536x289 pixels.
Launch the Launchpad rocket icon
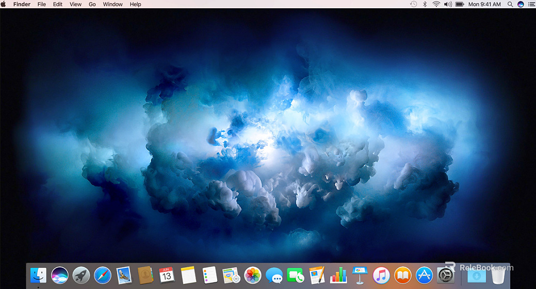81,275
